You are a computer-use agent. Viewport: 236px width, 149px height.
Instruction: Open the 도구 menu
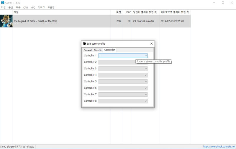point(18,7)
